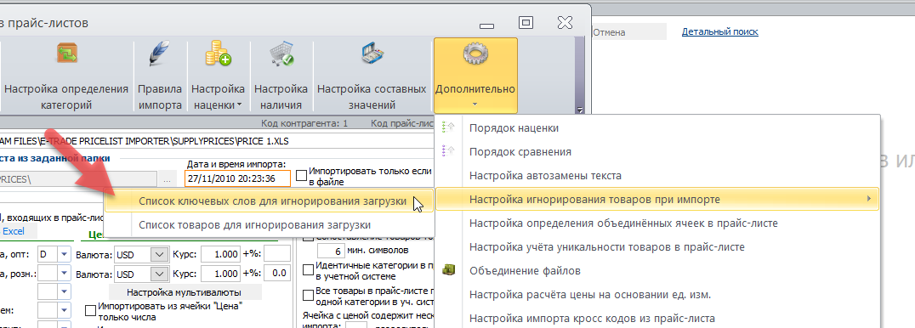The height and width of the screenshot is (328, 915).
Task: Open the first Валюта USD dropdown
Action: [159, 254]
